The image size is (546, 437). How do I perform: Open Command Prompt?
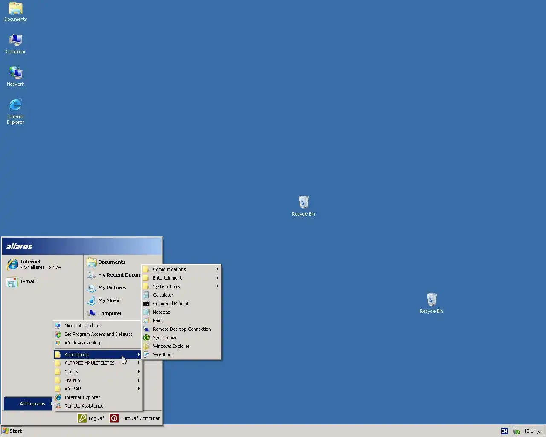point(181,303)
